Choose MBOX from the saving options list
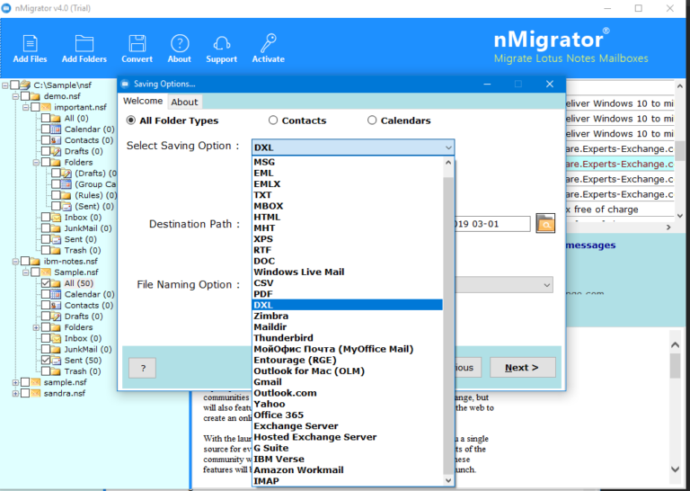 348,206
